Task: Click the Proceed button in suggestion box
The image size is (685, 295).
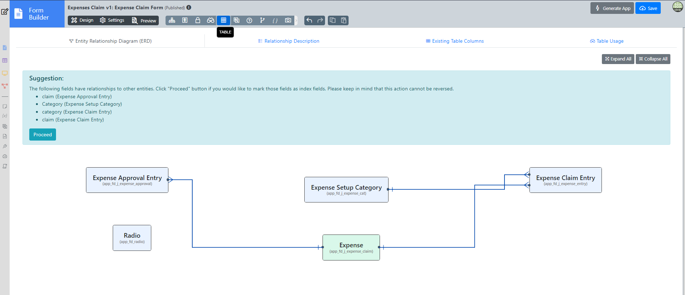Action: [x=42, y=135]
